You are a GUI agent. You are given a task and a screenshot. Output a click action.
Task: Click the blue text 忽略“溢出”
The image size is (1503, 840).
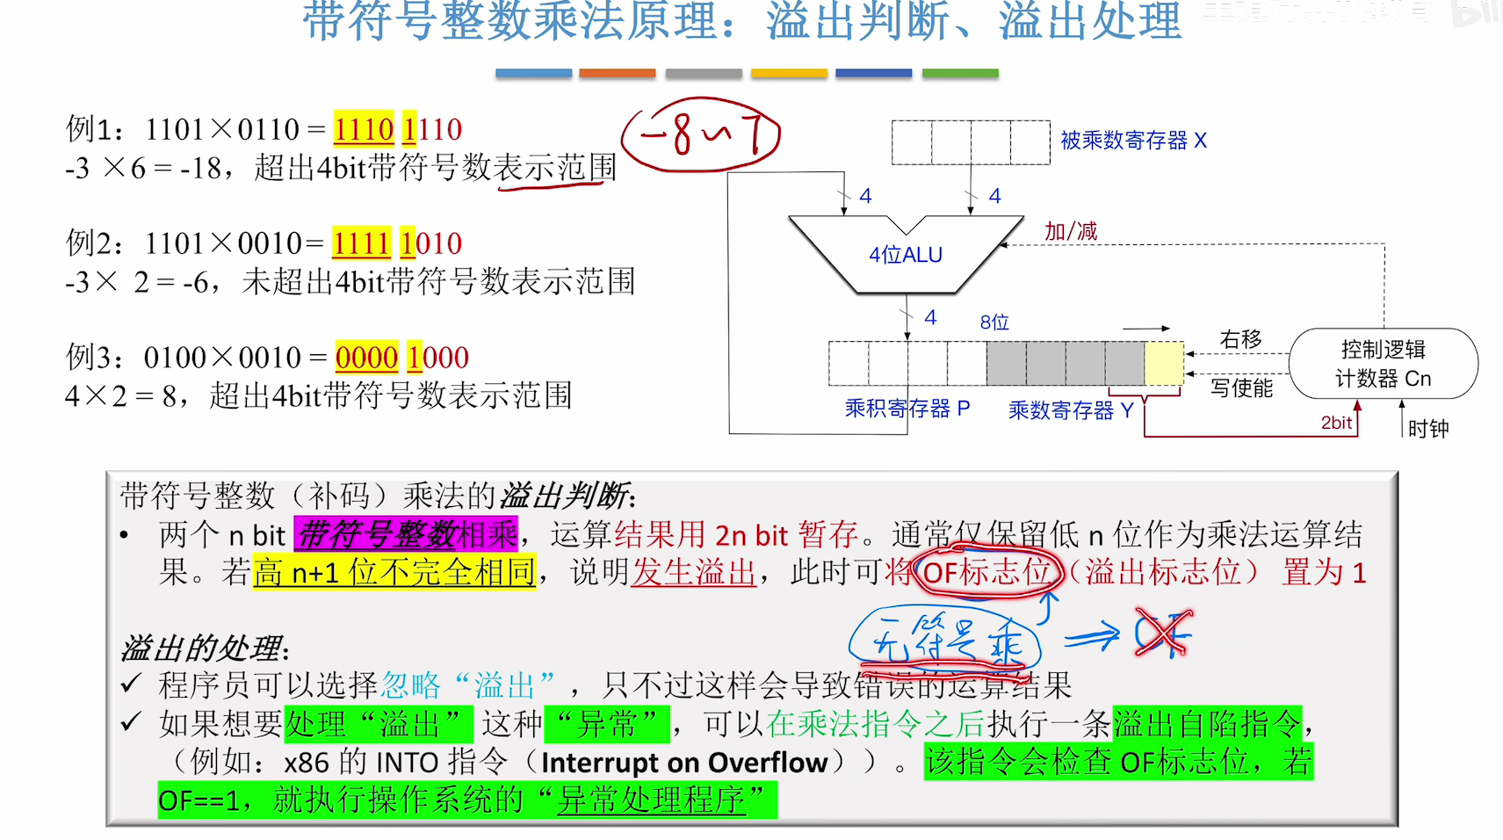click(x=470, y=685)
